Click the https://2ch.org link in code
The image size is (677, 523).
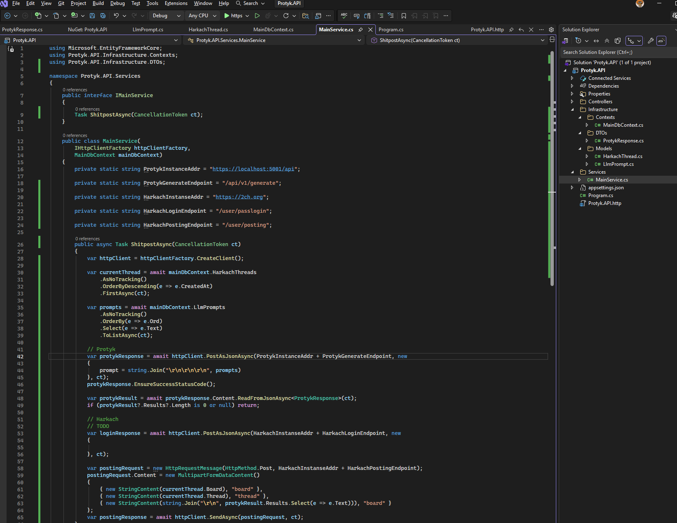pos(239,197)
